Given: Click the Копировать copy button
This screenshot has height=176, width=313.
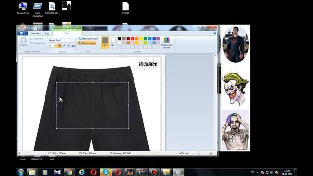Looking at the screenshot, I should 38,43.
